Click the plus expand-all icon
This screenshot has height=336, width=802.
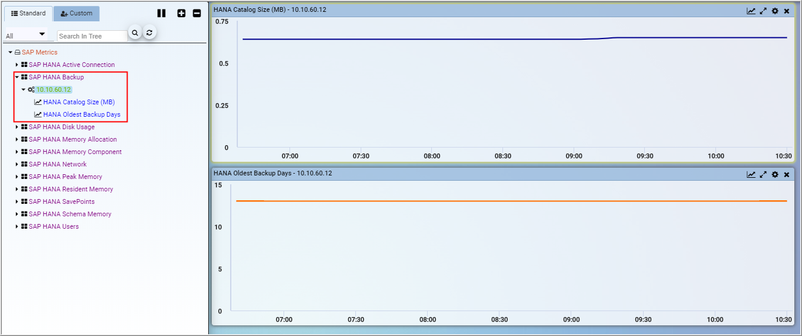click(x=182, y=13)
